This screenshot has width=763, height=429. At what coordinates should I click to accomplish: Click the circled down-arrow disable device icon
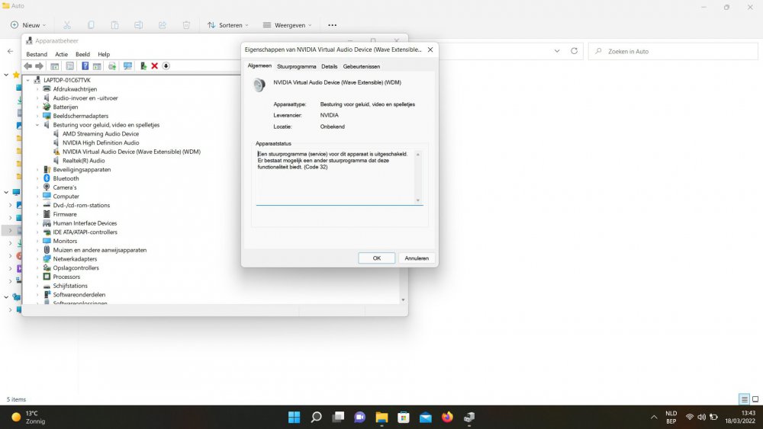(166, 66)
